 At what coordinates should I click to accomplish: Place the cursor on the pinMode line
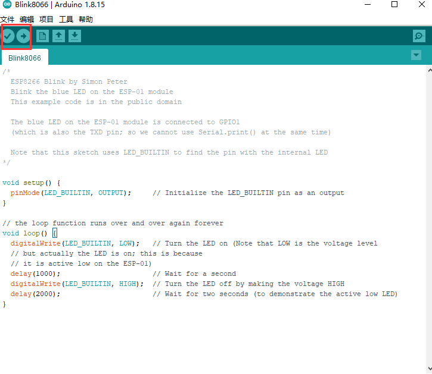[70, 193]
